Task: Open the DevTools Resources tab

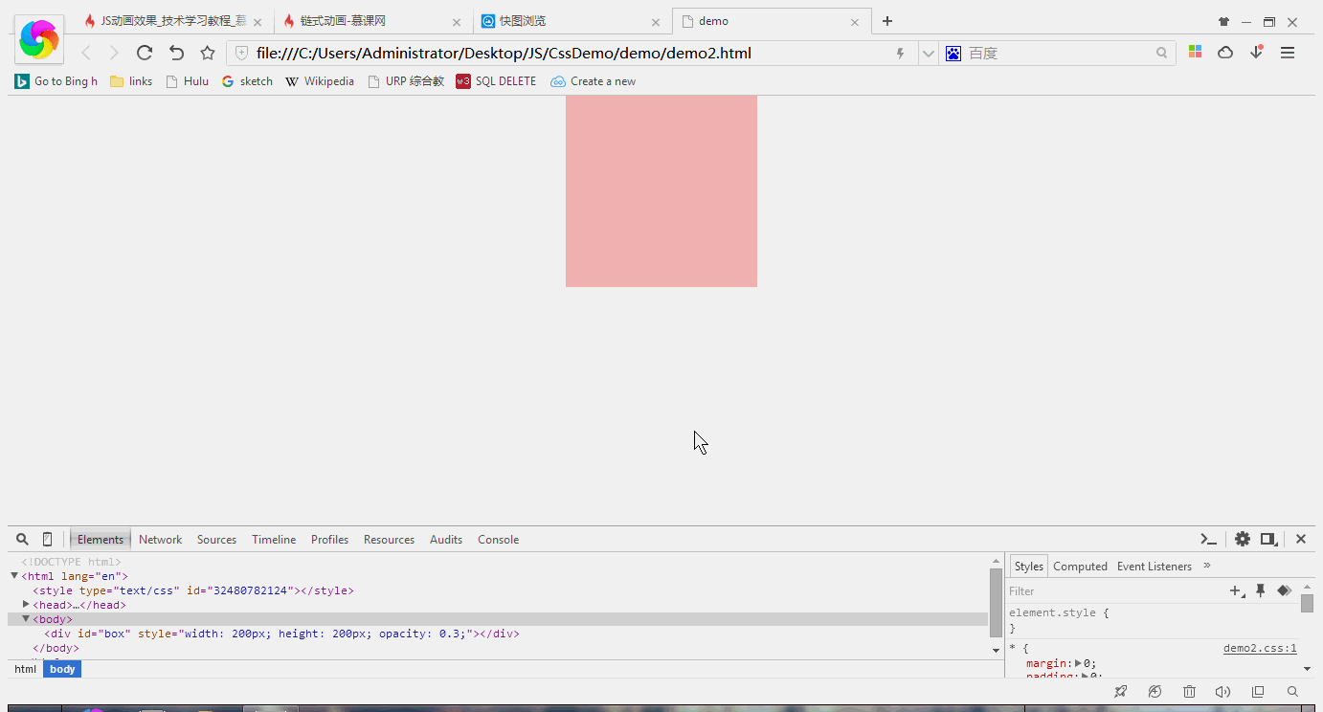Action: point(389,540)
